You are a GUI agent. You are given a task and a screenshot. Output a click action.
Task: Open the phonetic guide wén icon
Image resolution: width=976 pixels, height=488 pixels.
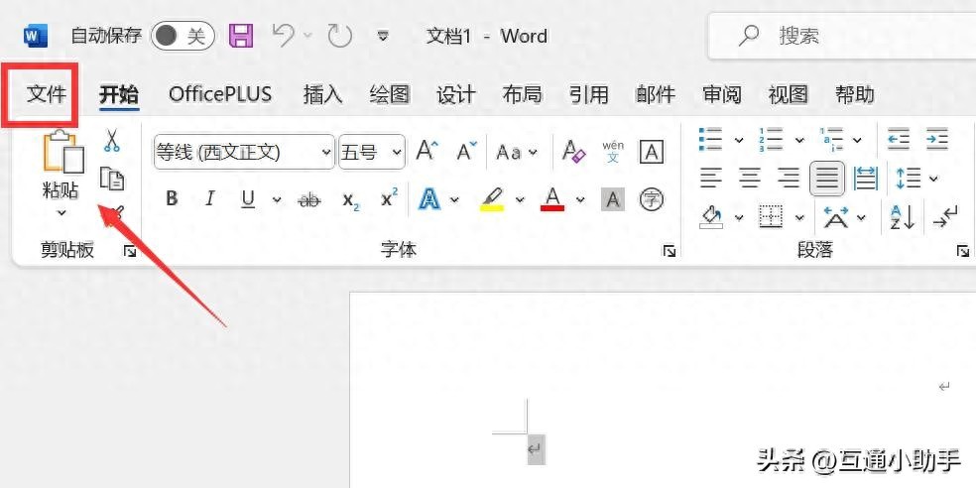[613, 152]
